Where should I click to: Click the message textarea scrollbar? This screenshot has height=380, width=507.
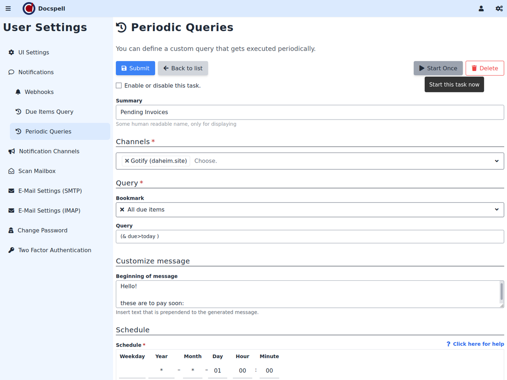(501, 291)
